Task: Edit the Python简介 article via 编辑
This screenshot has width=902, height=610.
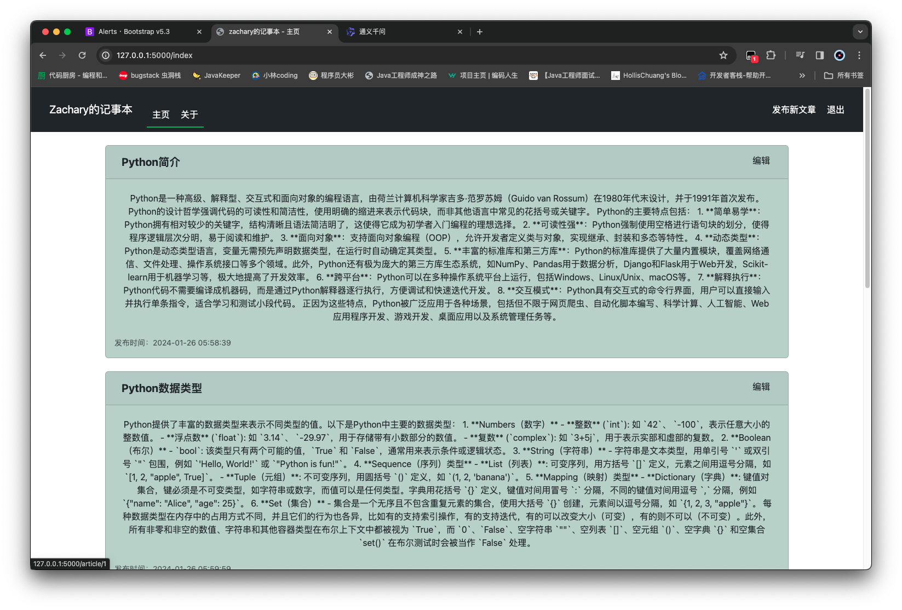Action: (761, 160)
